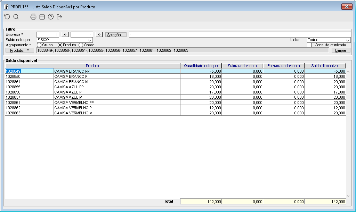The height and width of the screenshot is (212, 356).
Task: Click the Seleção... button
Action: (116, 35)
